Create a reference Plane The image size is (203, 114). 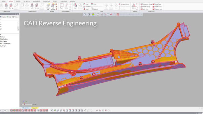pos(62,6)
